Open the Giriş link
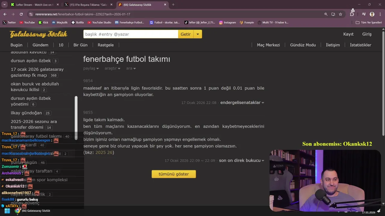Viewport: 385px width, 216px height. [x=367, y=34]
